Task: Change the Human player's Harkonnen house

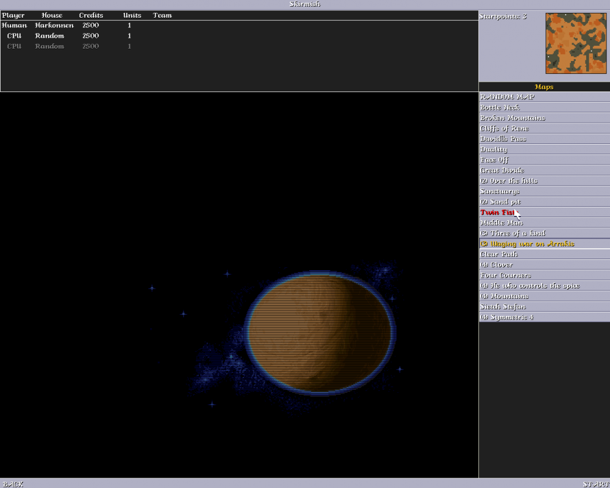Action: pyautogui.click(x=54, y=26)
